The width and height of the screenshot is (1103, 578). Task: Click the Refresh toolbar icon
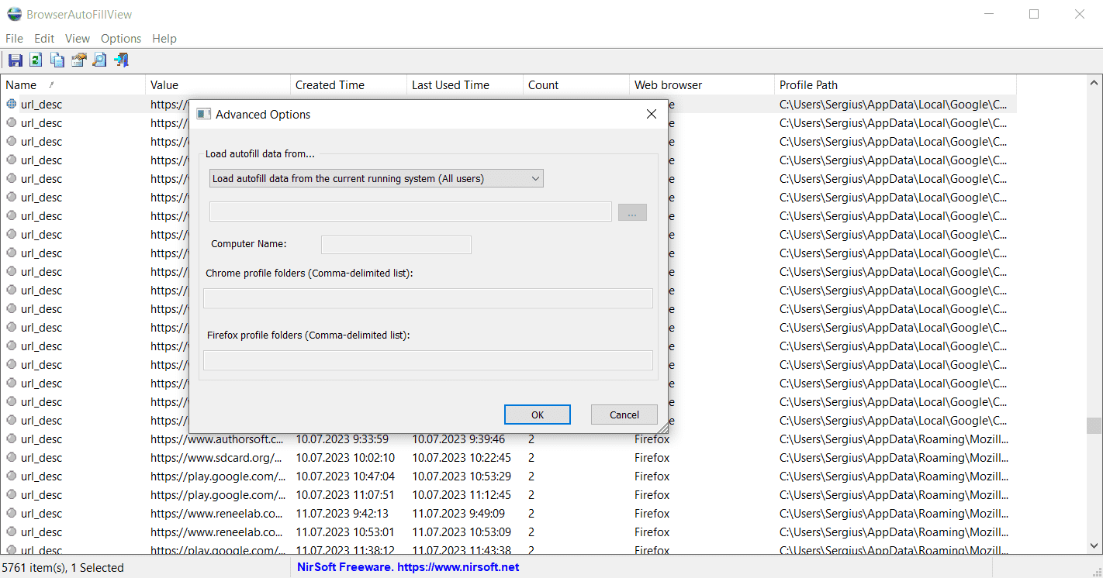click(x=36, y=60)
